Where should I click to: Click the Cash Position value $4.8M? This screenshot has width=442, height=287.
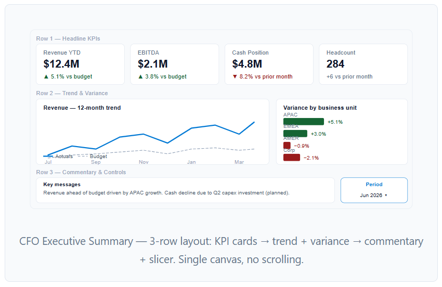pyautogui.click(x=247, y=64)
